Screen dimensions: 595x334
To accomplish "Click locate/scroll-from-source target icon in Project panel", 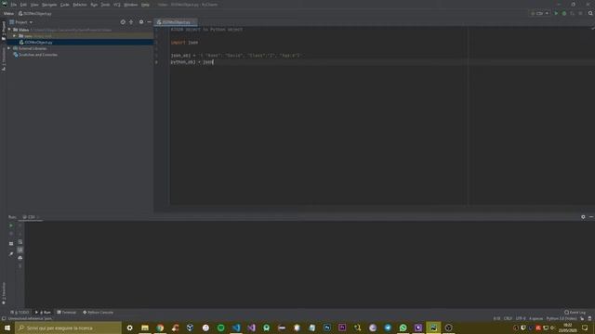I will (123, 22).
